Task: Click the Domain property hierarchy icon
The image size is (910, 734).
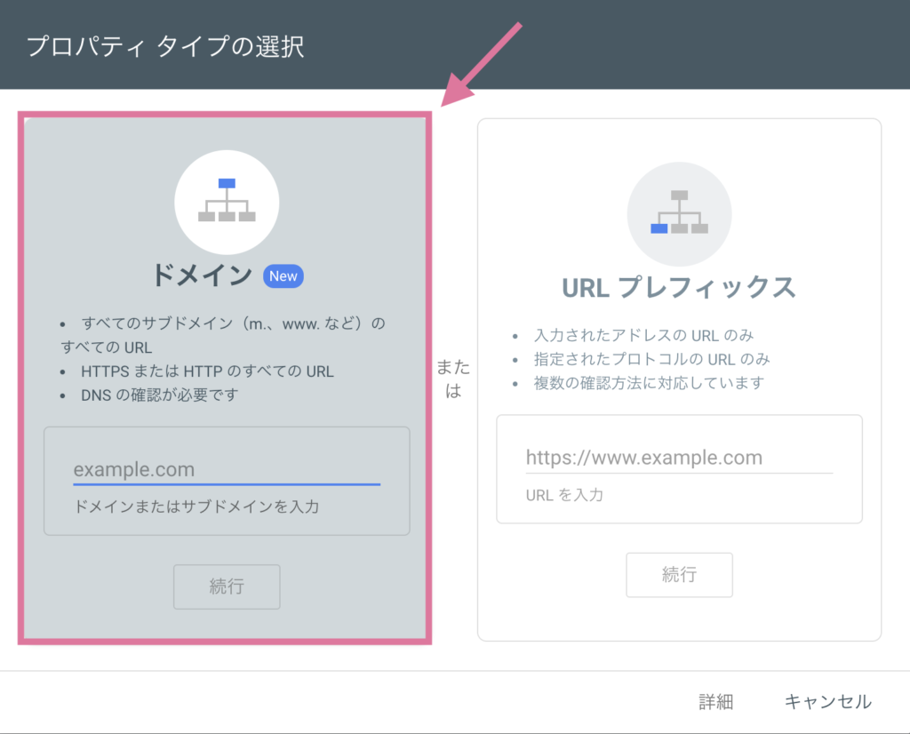Action: tap(227, 202)
